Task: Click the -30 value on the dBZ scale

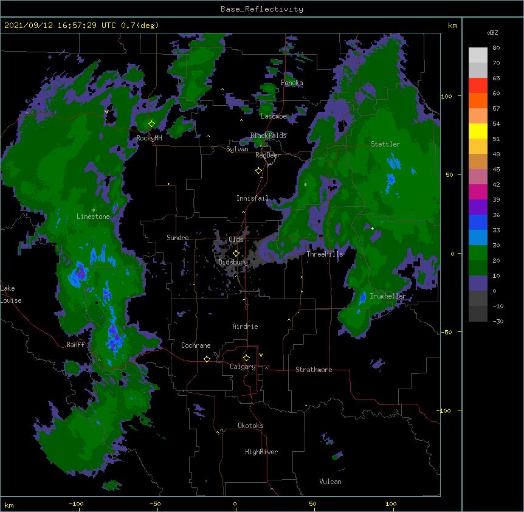Action: (x=498, y=322)
